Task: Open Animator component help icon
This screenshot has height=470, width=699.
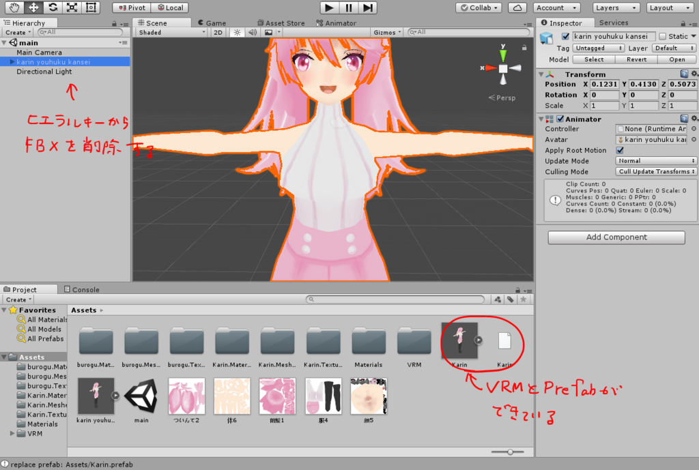Action: point(684,119)
